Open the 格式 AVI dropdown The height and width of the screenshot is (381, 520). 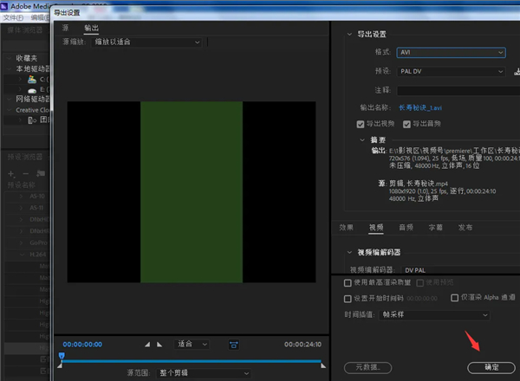(451, 52)
